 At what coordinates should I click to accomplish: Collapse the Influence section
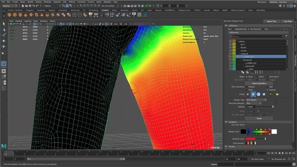pyautogui.click(x=226, y=26)
